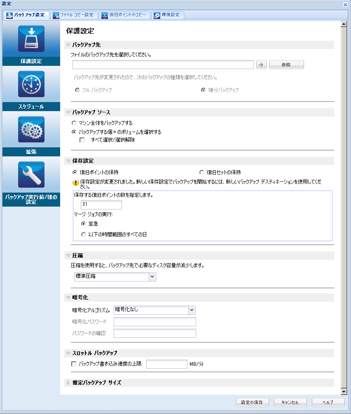This screenshot has height=414, width=351.
Task: Click the backup destination input field
Action: (x=163, y=65)
